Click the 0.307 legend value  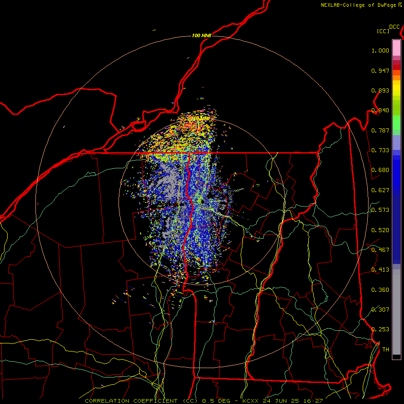click(x=380, y=309)
